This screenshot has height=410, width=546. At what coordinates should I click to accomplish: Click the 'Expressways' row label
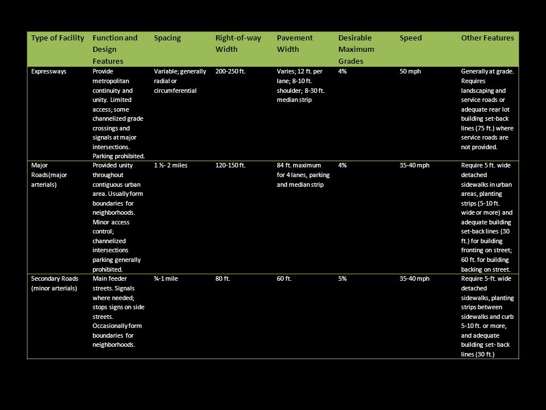click(x=49, y=72)
